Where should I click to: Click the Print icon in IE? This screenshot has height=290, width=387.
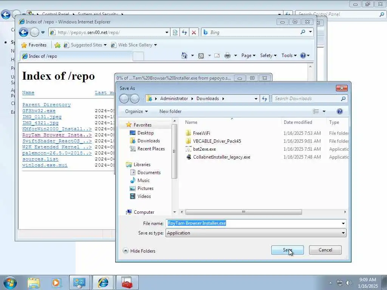(x=227, y=56)
